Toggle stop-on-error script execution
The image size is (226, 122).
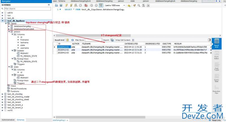point(86,5)
